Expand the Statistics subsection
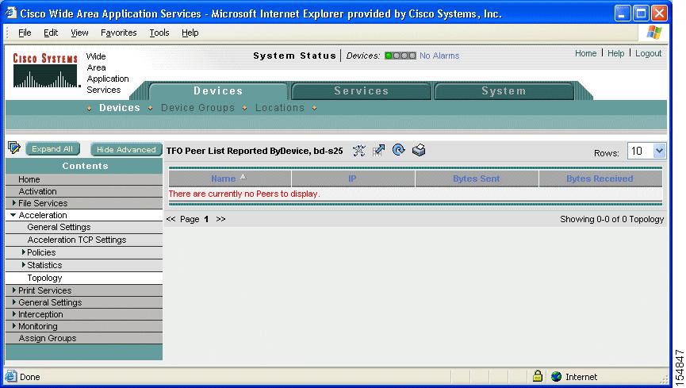The width and height of the screenshot is (686, 388). tap(23, 264)
